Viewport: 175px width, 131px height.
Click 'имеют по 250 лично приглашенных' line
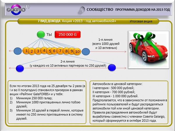tap(50, 115)
